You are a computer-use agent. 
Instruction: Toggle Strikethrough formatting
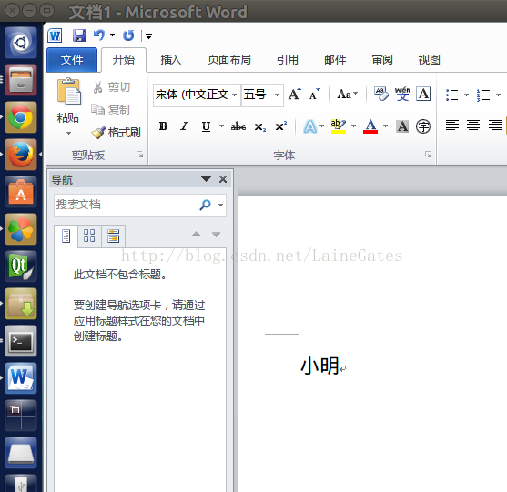(x=238, y=126)
